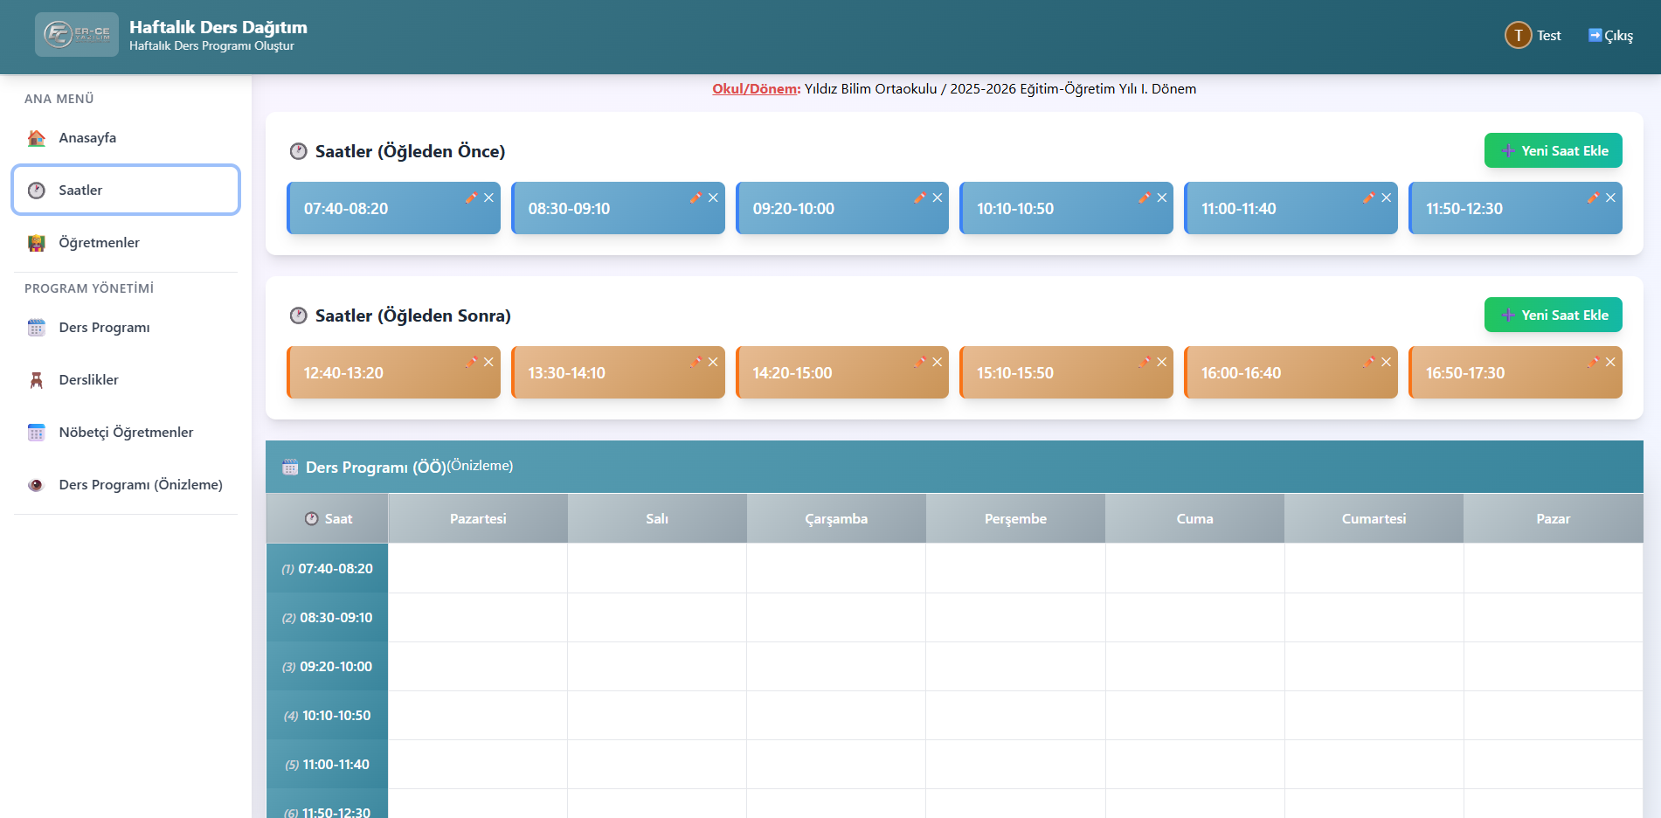The image size is (1661, 818).
Task: Click the ER-CE logo in header
Action: point(77,35)
